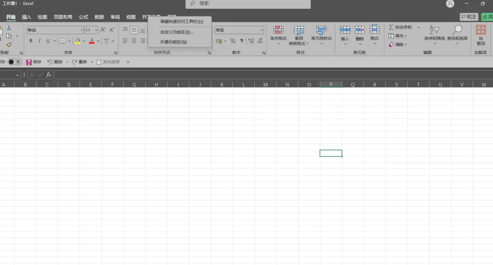Image resolution: width=493 pixels, height=265 pixels.
Task: Apply the red font color swatch
Action: tap(92, 41)
